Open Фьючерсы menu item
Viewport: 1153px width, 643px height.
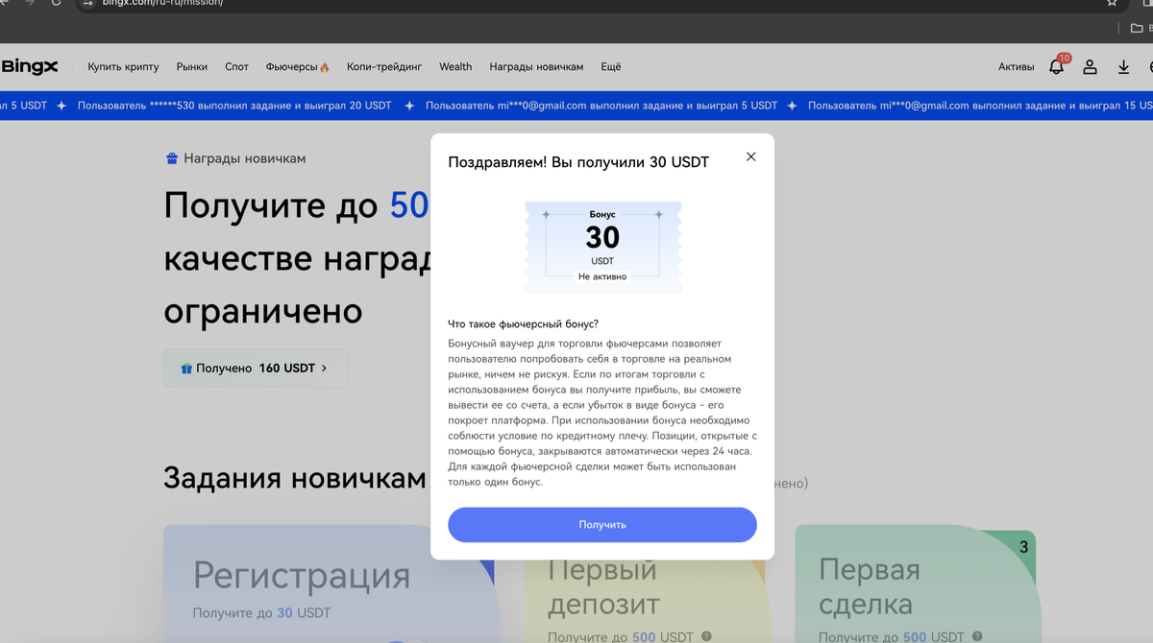click(x=298, y=67)
